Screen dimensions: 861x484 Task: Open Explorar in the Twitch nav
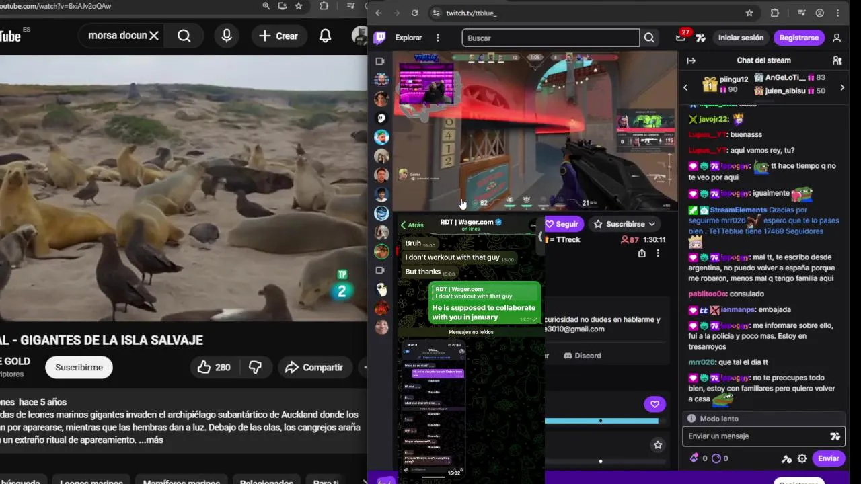tap(408, 38)
